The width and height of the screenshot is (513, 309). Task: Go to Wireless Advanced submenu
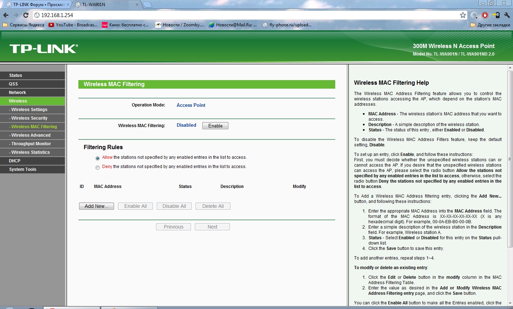click(x=32, y=135)
